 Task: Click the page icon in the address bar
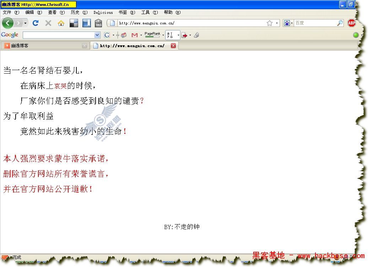tap(112, 23)
